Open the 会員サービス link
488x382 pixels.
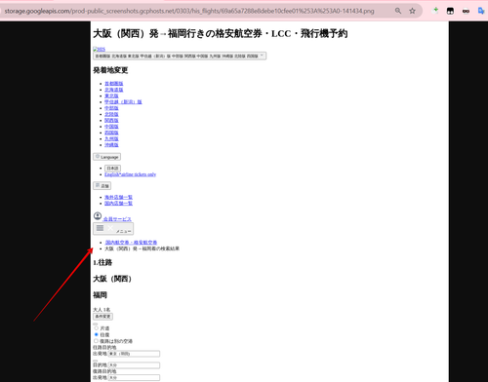click(117, 219)
